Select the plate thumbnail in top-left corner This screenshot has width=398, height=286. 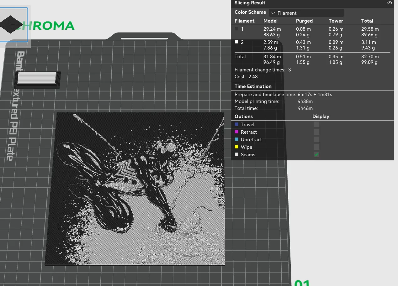pyautogui.click(x=13, y=25)
